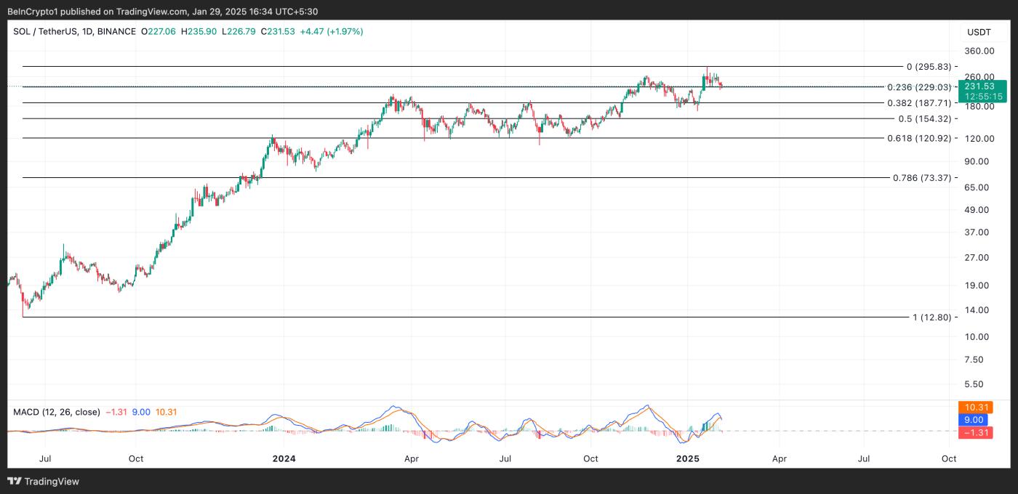Select the 2024 marker on the time axis
The height and width of the screenshot is (494, 1018).
tap(284, 459)
